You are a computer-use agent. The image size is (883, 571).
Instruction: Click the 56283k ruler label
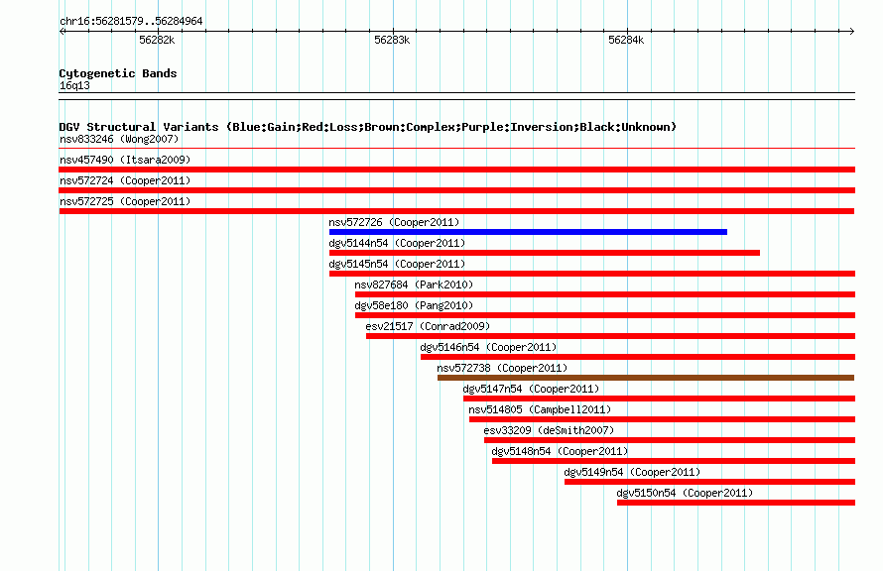(x=392, y=40)
